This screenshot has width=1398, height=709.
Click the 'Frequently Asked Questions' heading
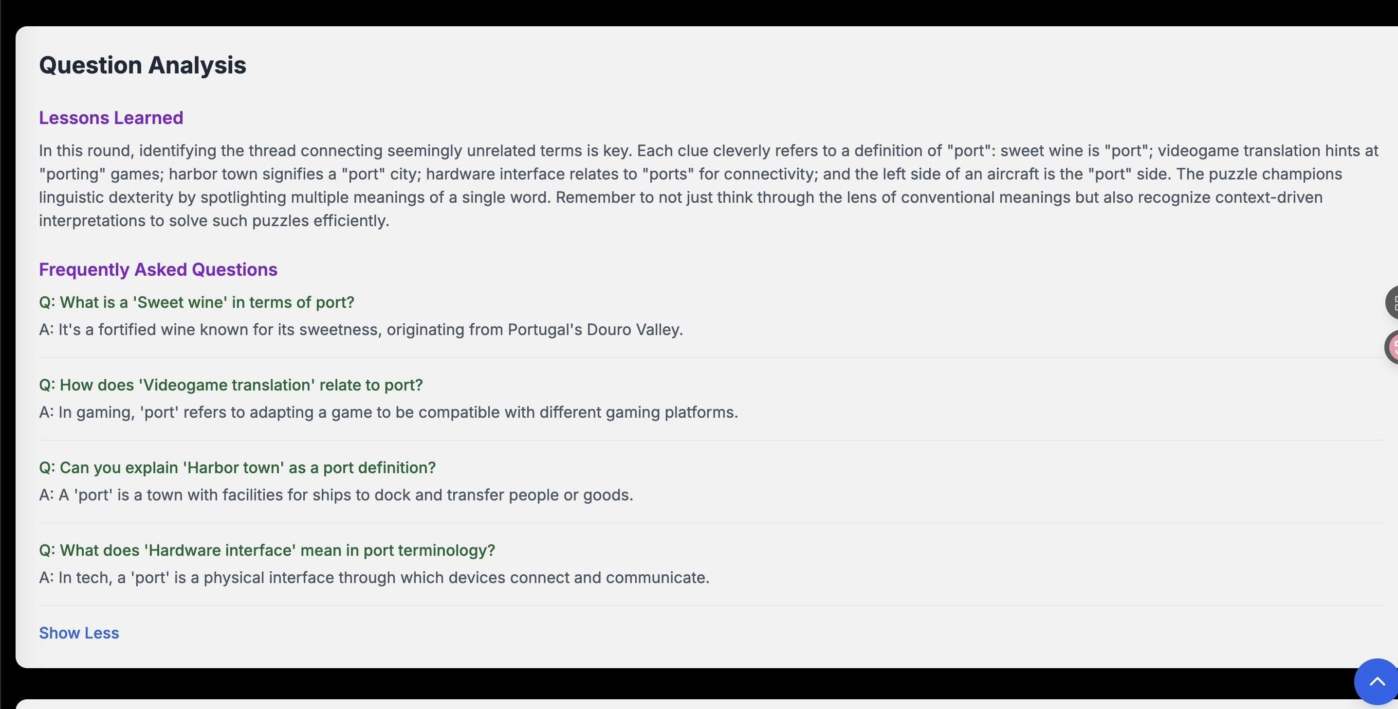158,269
